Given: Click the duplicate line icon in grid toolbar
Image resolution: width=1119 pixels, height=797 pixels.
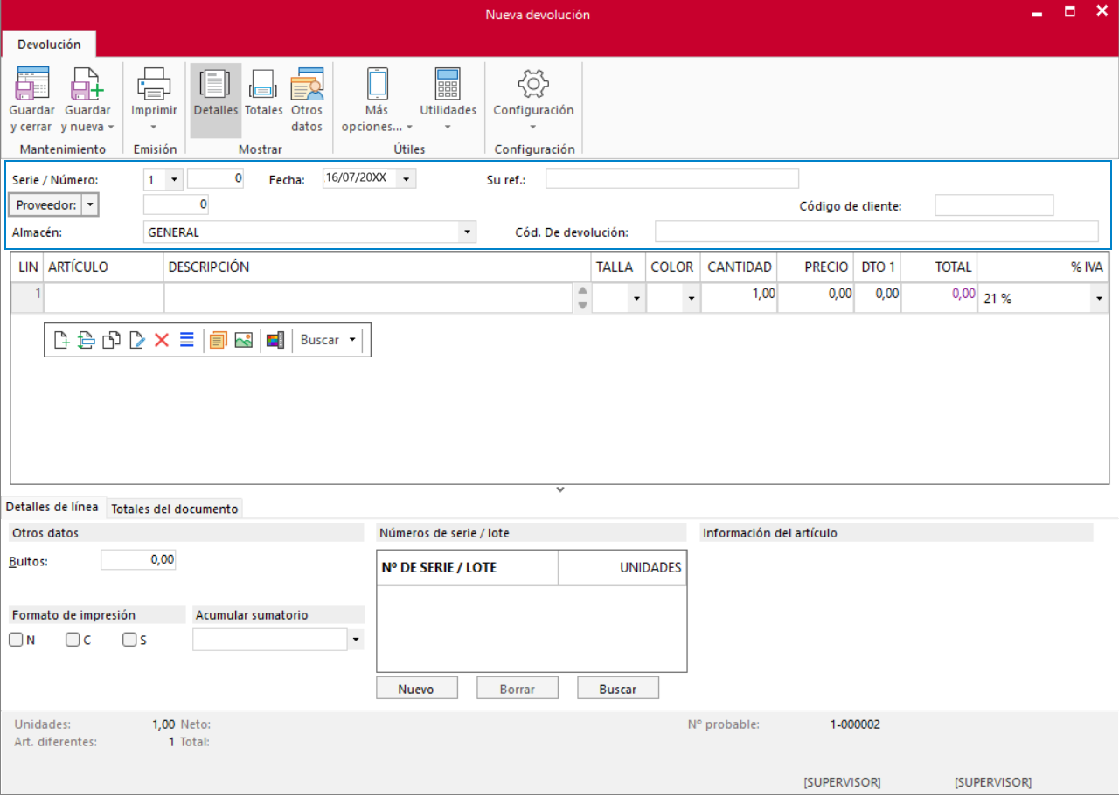Looking at the screenshot, I should click(x=111, y=340).
